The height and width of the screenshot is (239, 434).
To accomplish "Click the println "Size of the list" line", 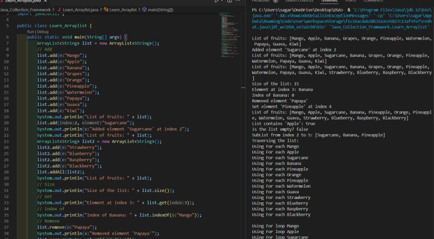I will [x=105, y=190].
